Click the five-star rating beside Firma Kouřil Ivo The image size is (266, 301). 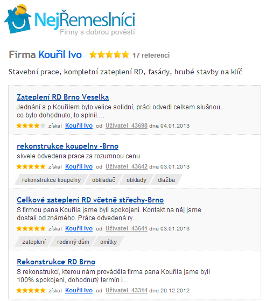(109, 55)
